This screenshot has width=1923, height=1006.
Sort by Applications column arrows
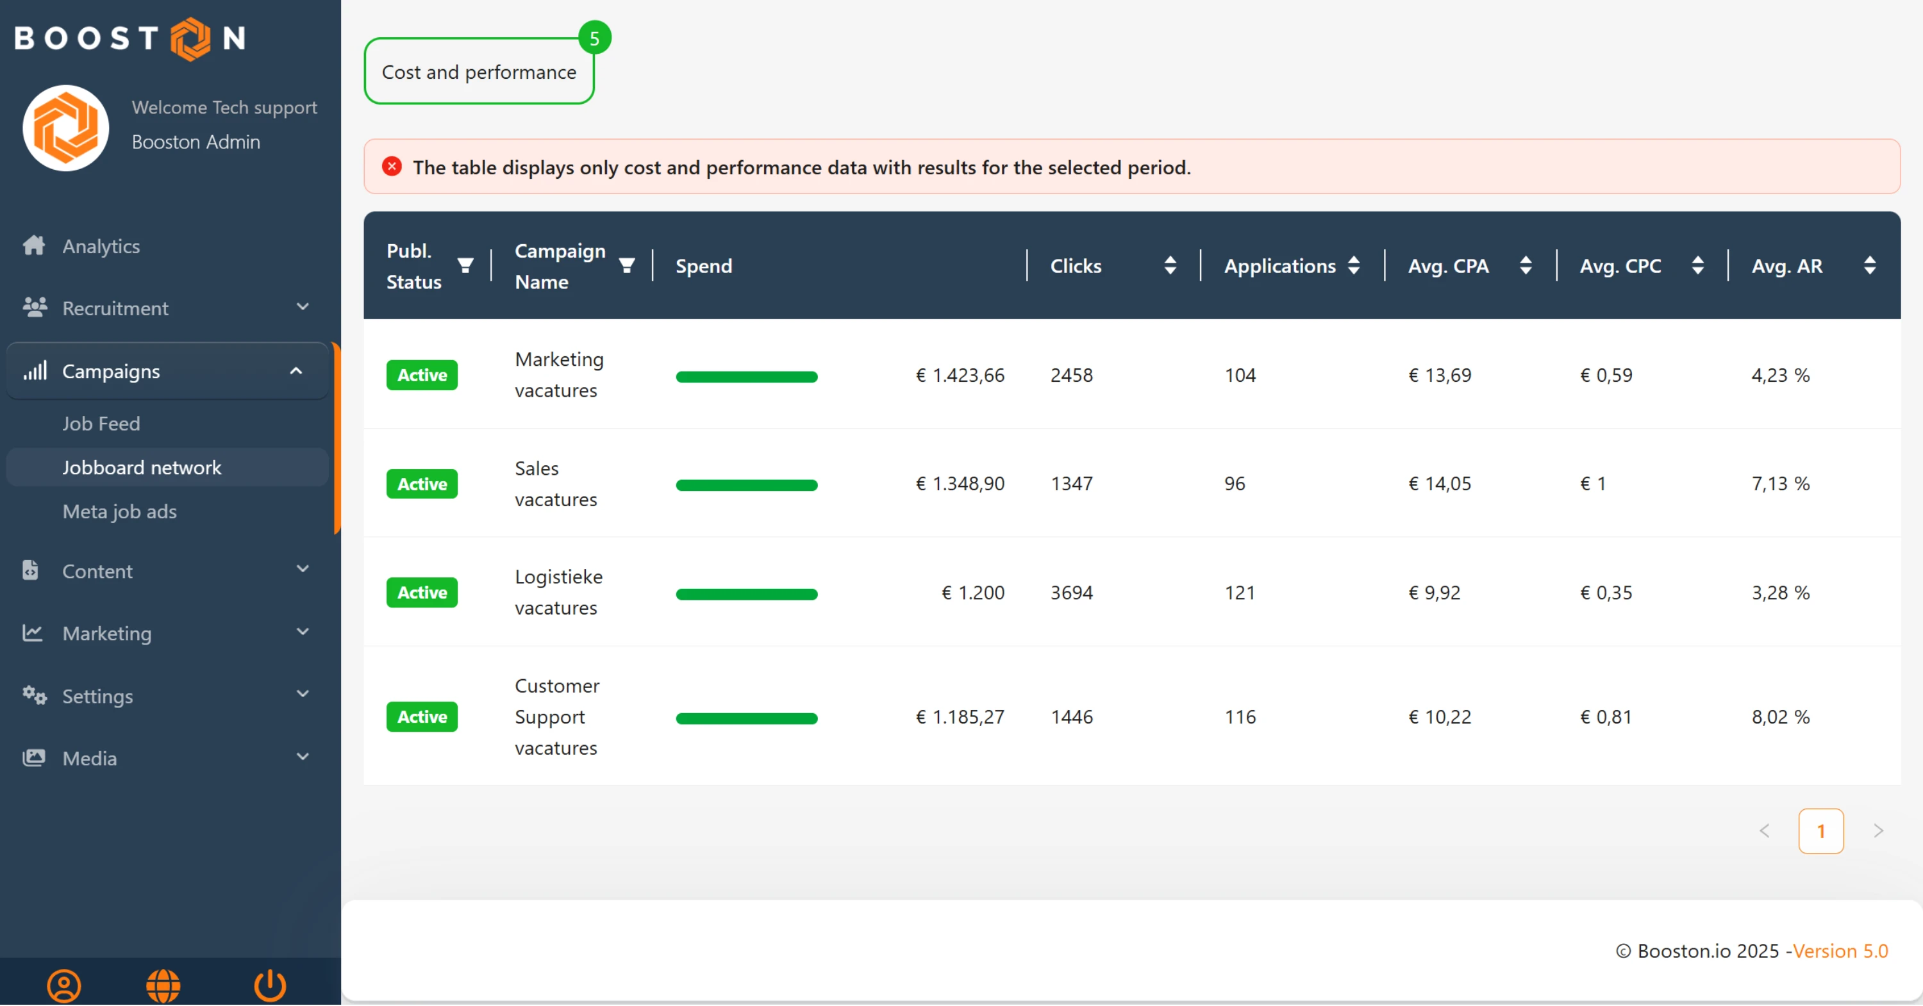(x=1353, y=266)
